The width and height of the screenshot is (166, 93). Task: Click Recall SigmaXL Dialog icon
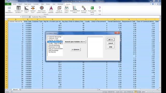tap(92, 10)
